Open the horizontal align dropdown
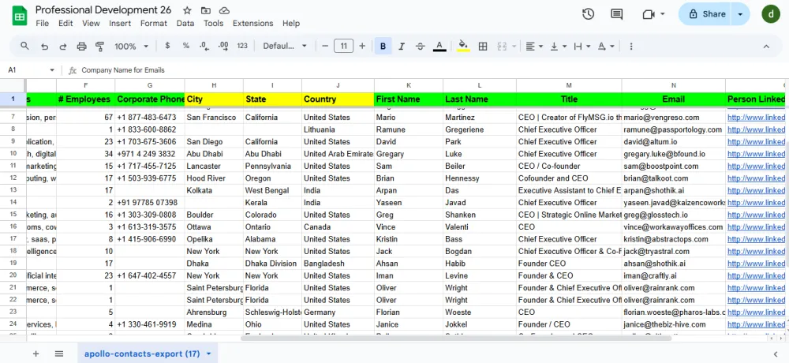Image resolution: width=789 pixels, height=363 pixels. coord(534,47)
